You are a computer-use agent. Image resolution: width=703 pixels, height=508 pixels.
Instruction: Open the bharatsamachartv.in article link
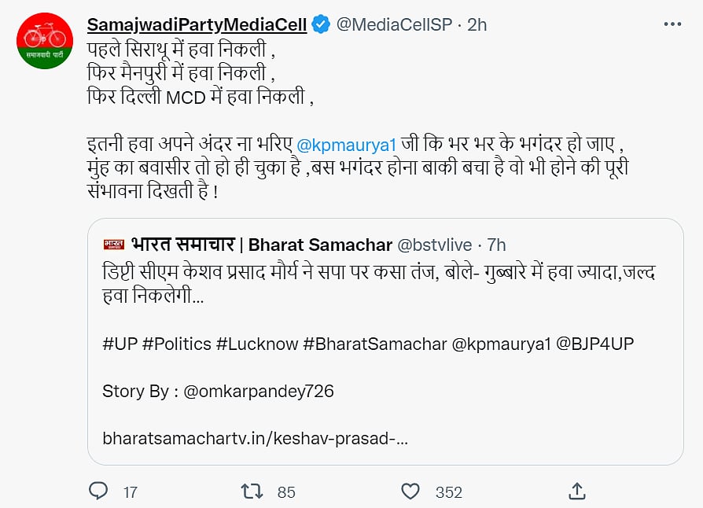click(x=255, y=438)
